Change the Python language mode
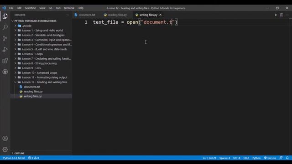This screenshot has height=164, width=292. [256, 158]
